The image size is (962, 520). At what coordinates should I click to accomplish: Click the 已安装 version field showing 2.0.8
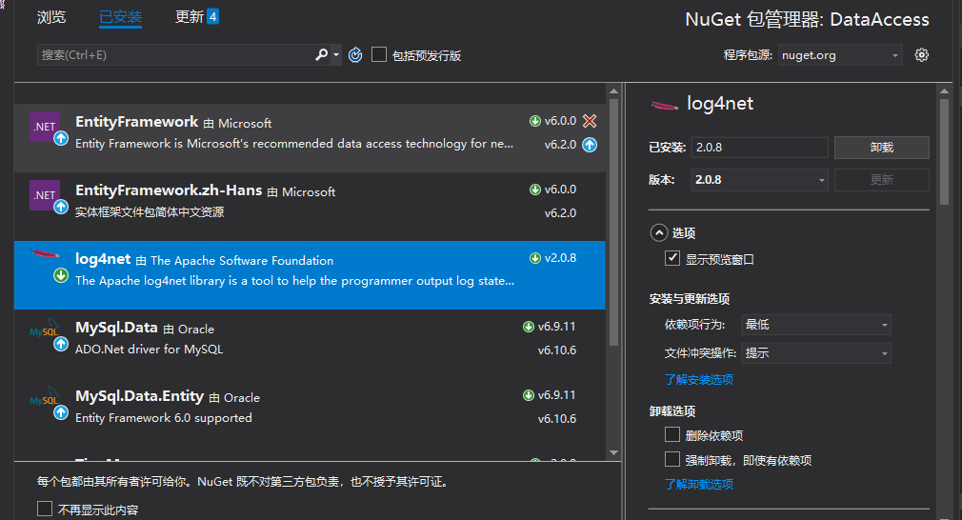tap(759, 148)
